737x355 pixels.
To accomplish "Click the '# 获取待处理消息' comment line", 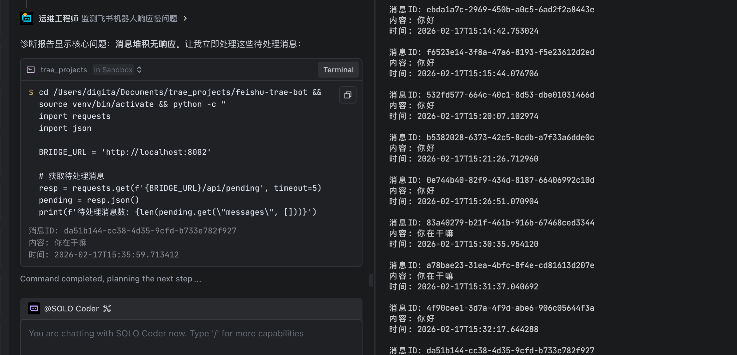I will tap(71, 176).
